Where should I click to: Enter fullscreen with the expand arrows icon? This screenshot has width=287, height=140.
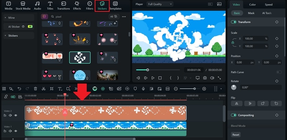pyautogui.click(x=219, y=78)
